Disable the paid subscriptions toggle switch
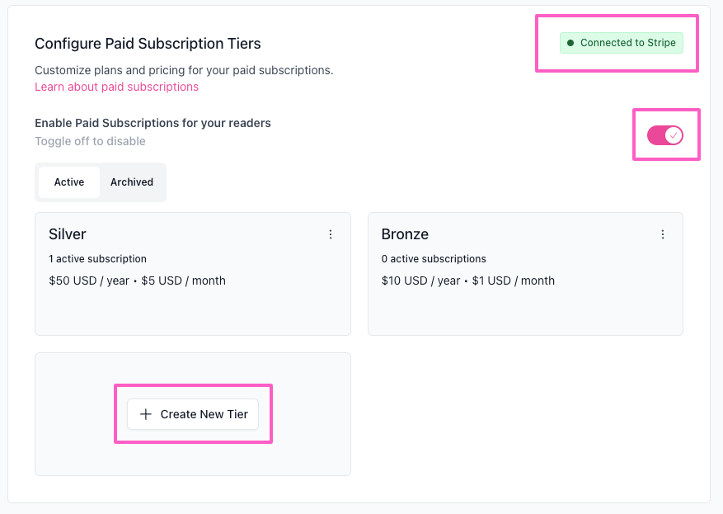The width and height of the screenshot is (723, 514). [665, 135]
